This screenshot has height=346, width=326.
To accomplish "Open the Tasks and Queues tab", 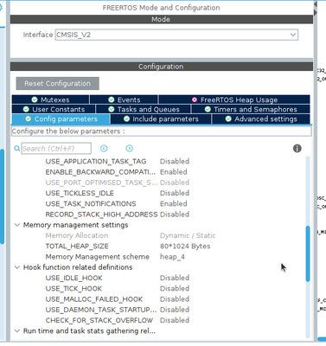I will click(x=144, y=109).
